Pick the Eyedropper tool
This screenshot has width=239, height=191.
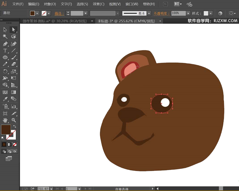(x=5, y=99)
